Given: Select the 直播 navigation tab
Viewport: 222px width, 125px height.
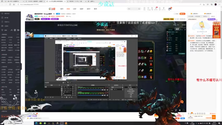Looking at the screenshot, I should click(68, 9).
